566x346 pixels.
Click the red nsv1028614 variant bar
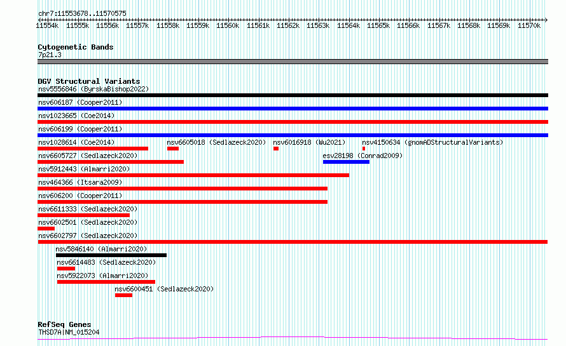93,149
